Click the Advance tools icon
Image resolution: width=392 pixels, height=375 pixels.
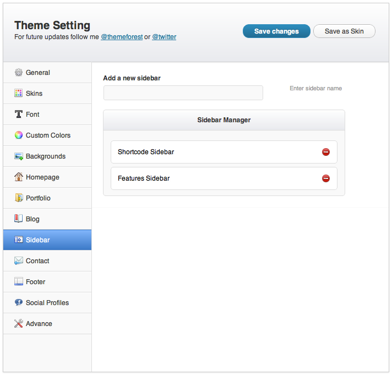pos(19,323)
